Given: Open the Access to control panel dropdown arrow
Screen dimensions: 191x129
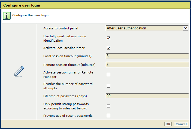Looking at the screenshot, I should coord(185,28).
